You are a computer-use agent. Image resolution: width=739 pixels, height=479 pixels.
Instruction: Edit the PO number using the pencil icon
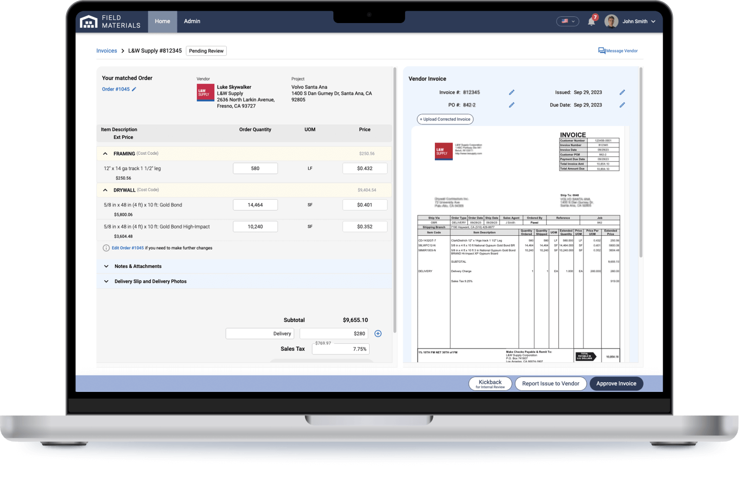[511, 105]
